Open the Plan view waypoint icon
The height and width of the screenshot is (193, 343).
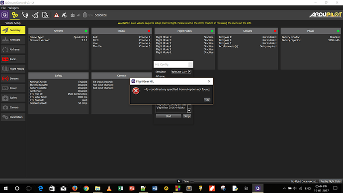(25, 15)
